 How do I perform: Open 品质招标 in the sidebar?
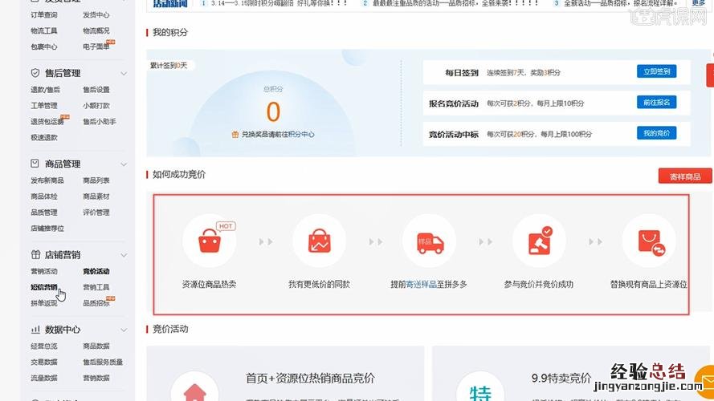(96, 303)
